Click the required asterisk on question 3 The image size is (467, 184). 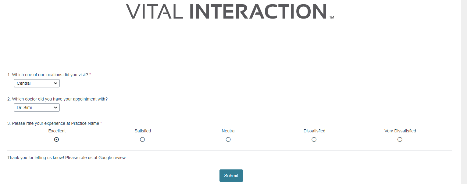pyautogui.click(x=101, y=123)
